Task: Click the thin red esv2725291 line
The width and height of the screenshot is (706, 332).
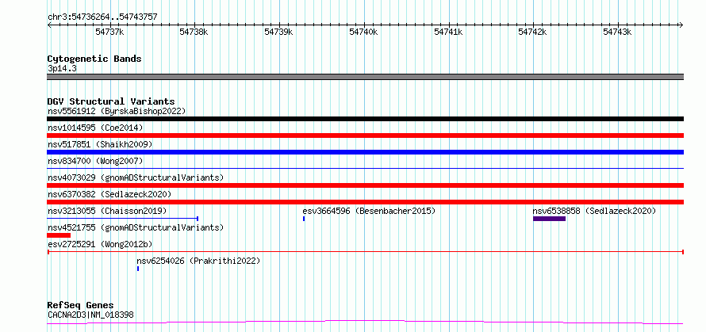Action: [x=365, y=252]
